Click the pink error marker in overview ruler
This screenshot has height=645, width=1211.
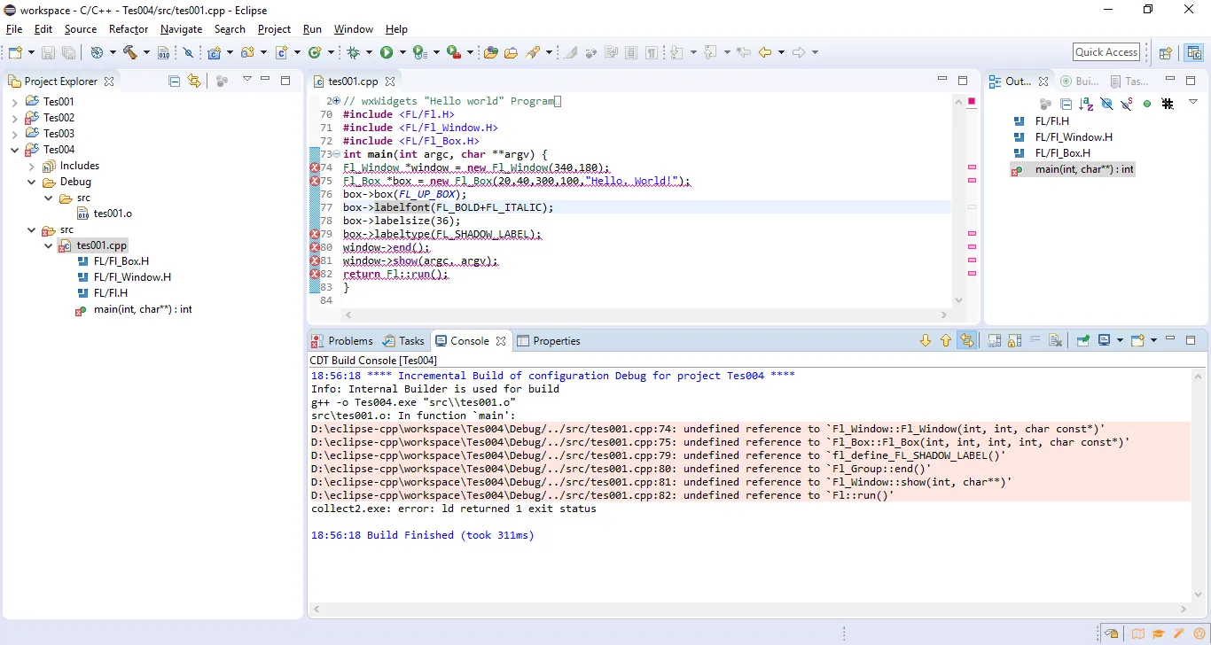point(972,167)
